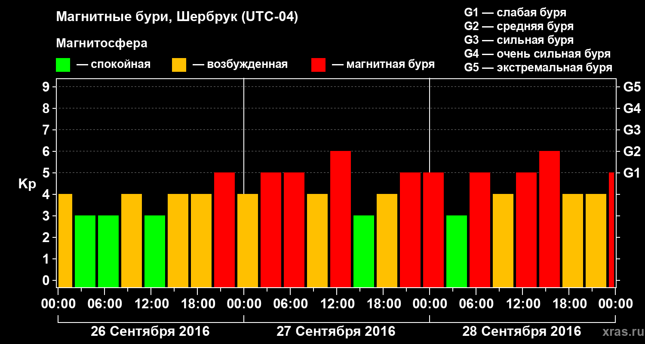Click the orange bar crossing midnight into 27 September
Screen dimensions: 645x344
248,241
